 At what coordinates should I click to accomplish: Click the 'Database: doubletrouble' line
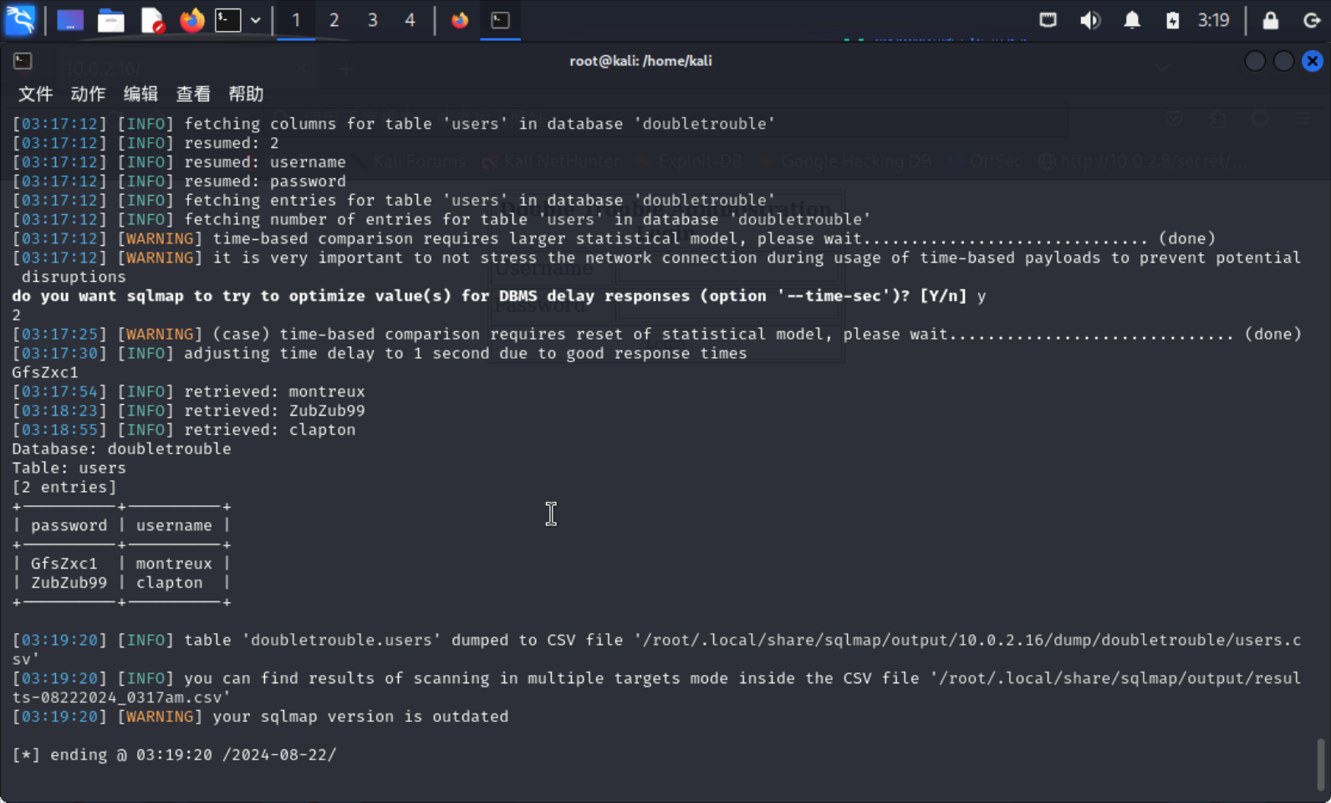[x=121, y=449]
